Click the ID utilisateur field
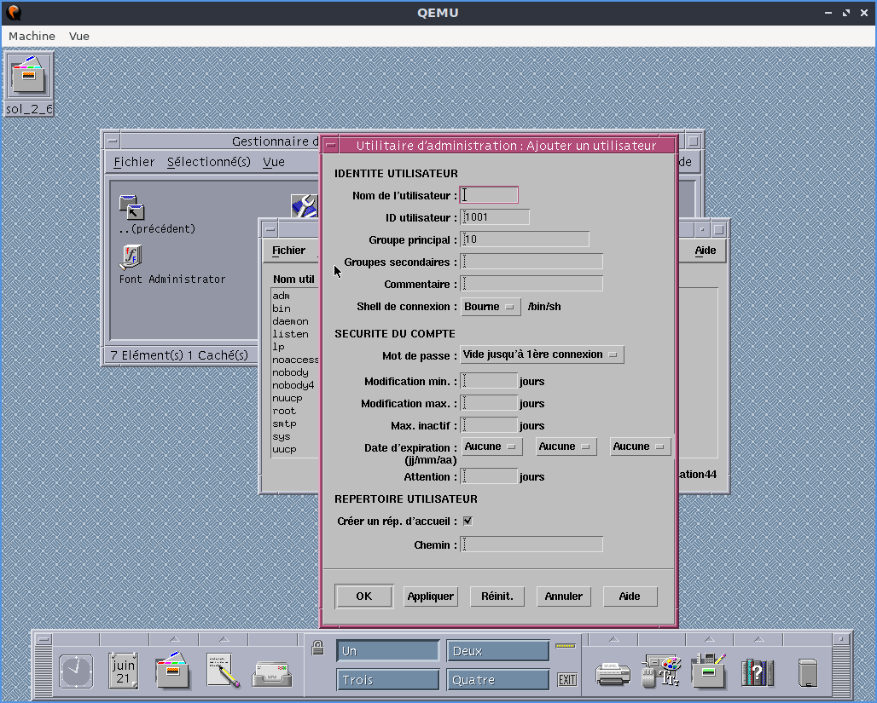Viewport: 877px width, 703px height. click(495, 217)
